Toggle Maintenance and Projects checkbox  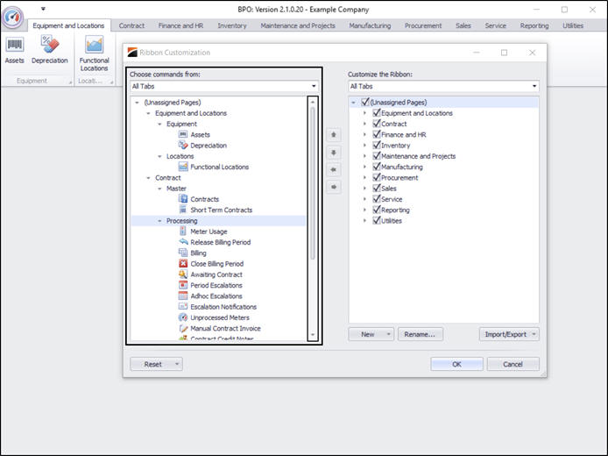376,155
